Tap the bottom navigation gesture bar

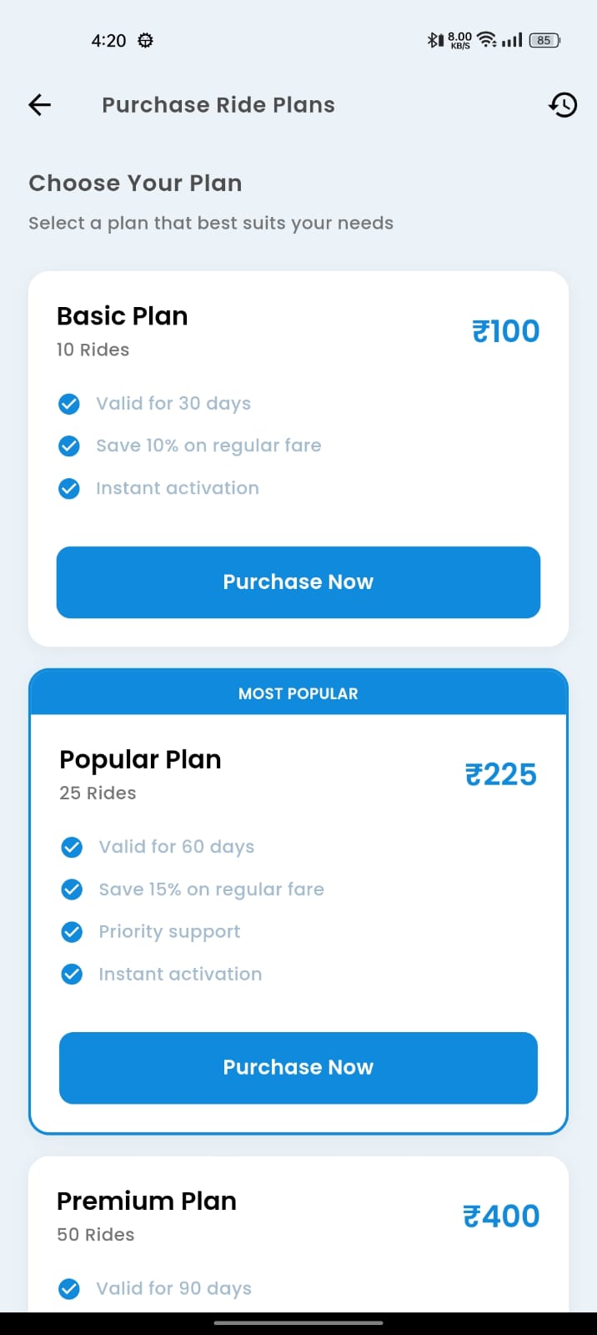click(298, 1322)
